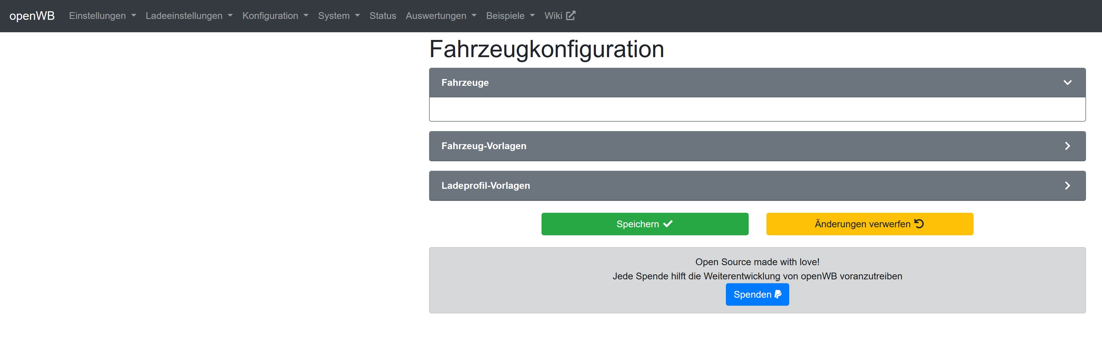Click the PayPal icon on Spenden button
The height and width of the screenshot is (343, 1102).
778,294
